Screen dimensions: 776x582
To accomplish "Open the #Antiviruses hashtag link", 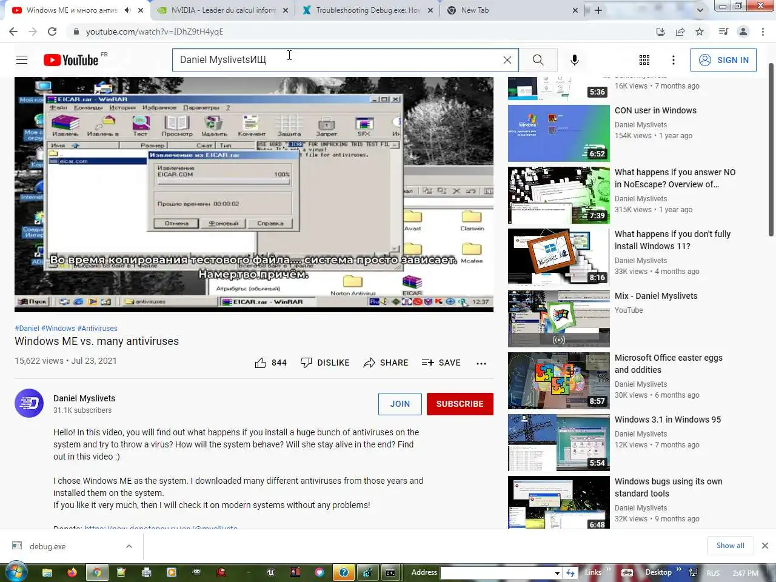I will (x=98, y=329).
